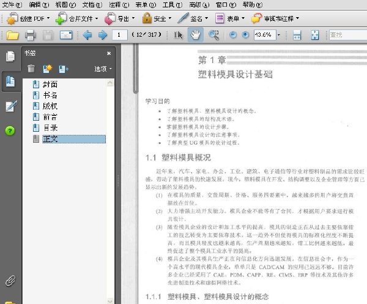
Task: Click the 创建 PDF toolbar button
Action: point(28,18)
